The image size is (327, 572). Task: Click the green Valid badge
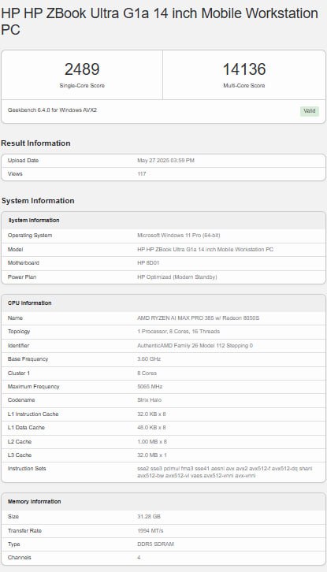[x=310, y=111]
